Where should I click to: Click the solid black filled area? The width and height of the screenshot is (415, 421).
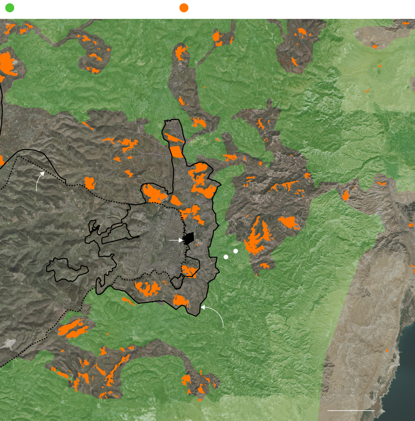(x=189, y=238)
